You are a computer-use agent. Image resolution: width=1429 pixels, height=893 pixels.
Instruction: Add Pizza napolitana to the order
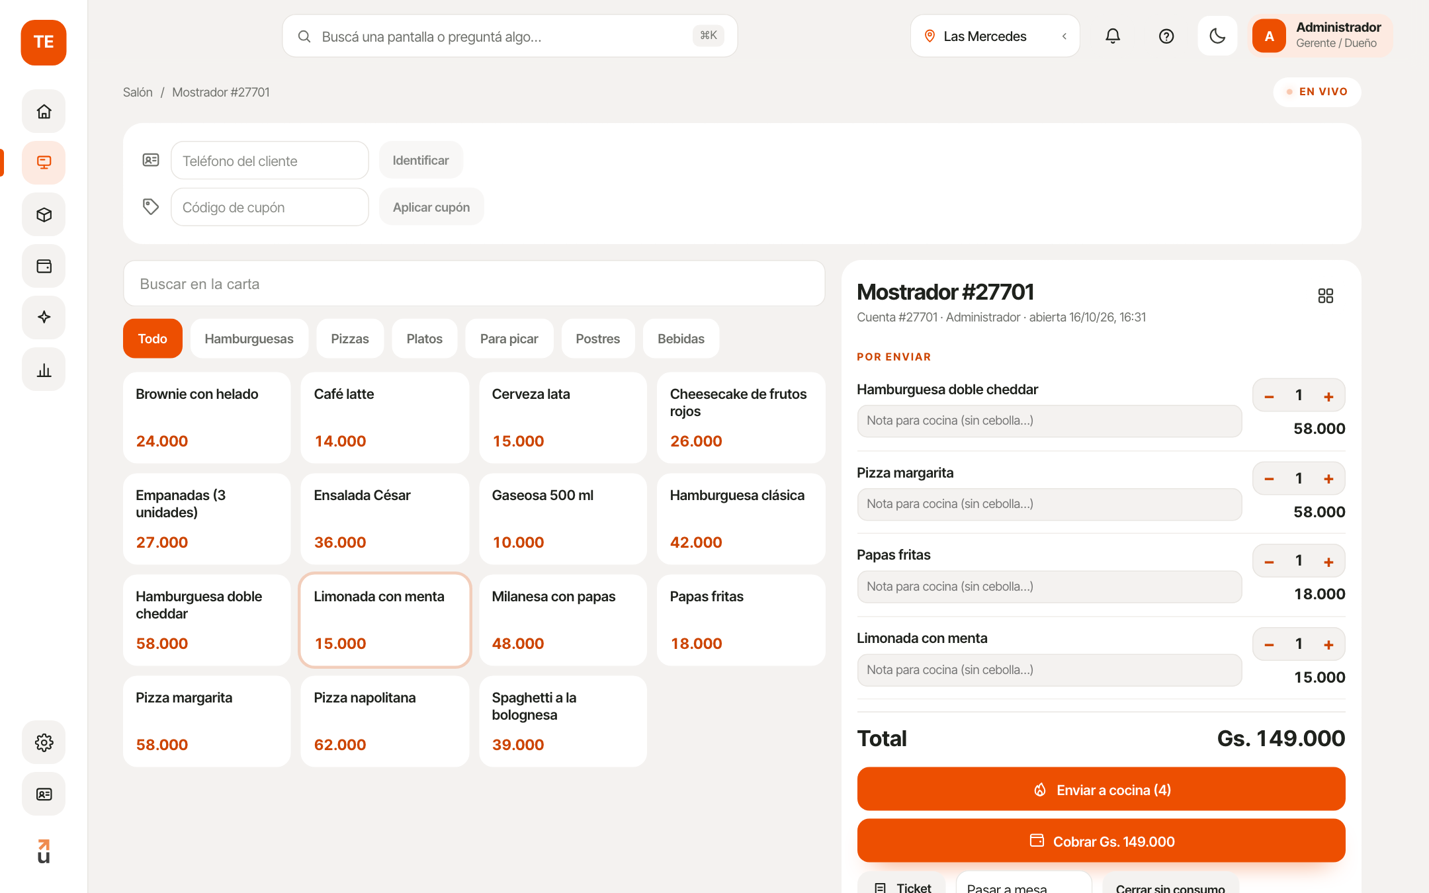point(384,721)
